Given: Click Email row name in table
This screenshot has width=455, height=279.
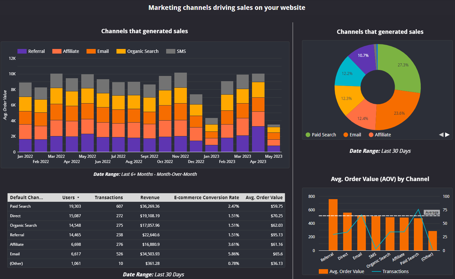Looking at the screenshot, I should tap(15, 254).
